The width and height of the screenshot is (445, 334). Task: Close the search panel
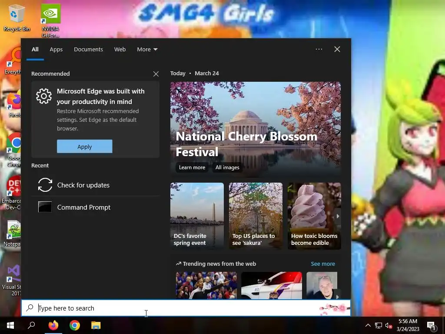(337, 49)
